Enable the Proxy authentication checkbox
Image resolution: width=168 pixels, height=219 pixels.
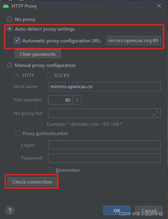18,133
